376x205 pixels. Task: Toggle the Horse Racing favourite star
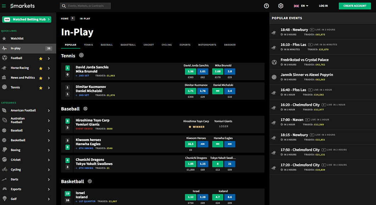pos(41,68)
